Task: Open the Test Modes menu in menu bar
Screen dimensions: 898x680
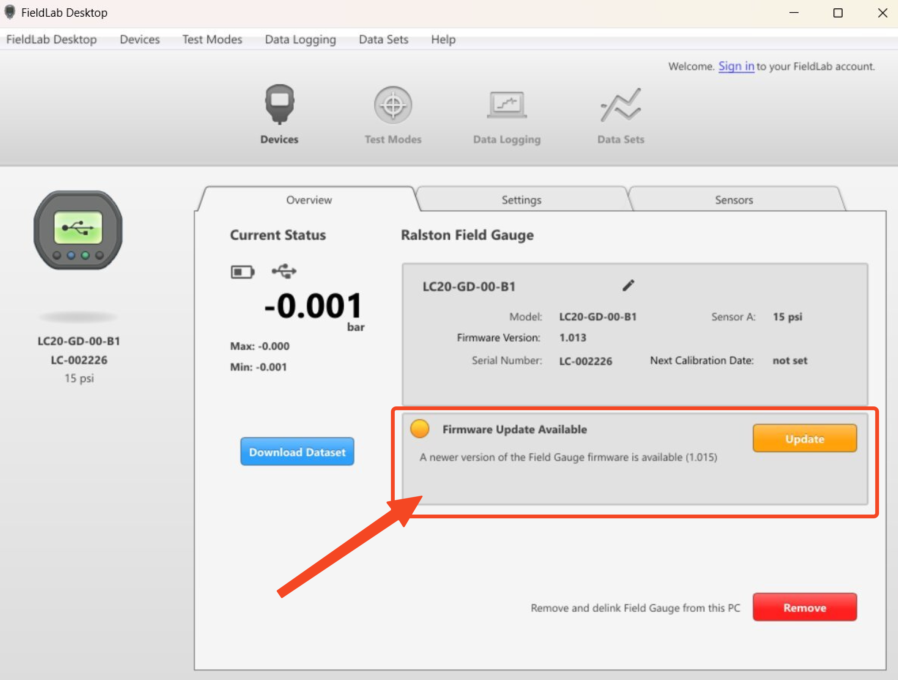Action: (x=212, y=39)
